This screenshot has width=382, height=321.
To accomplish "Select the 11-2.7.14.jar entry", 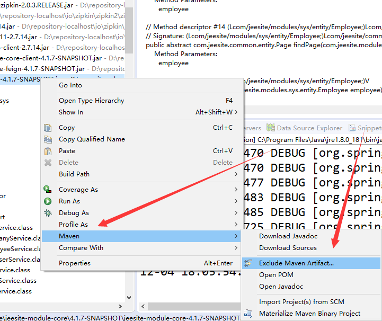I will pos(63,37).
